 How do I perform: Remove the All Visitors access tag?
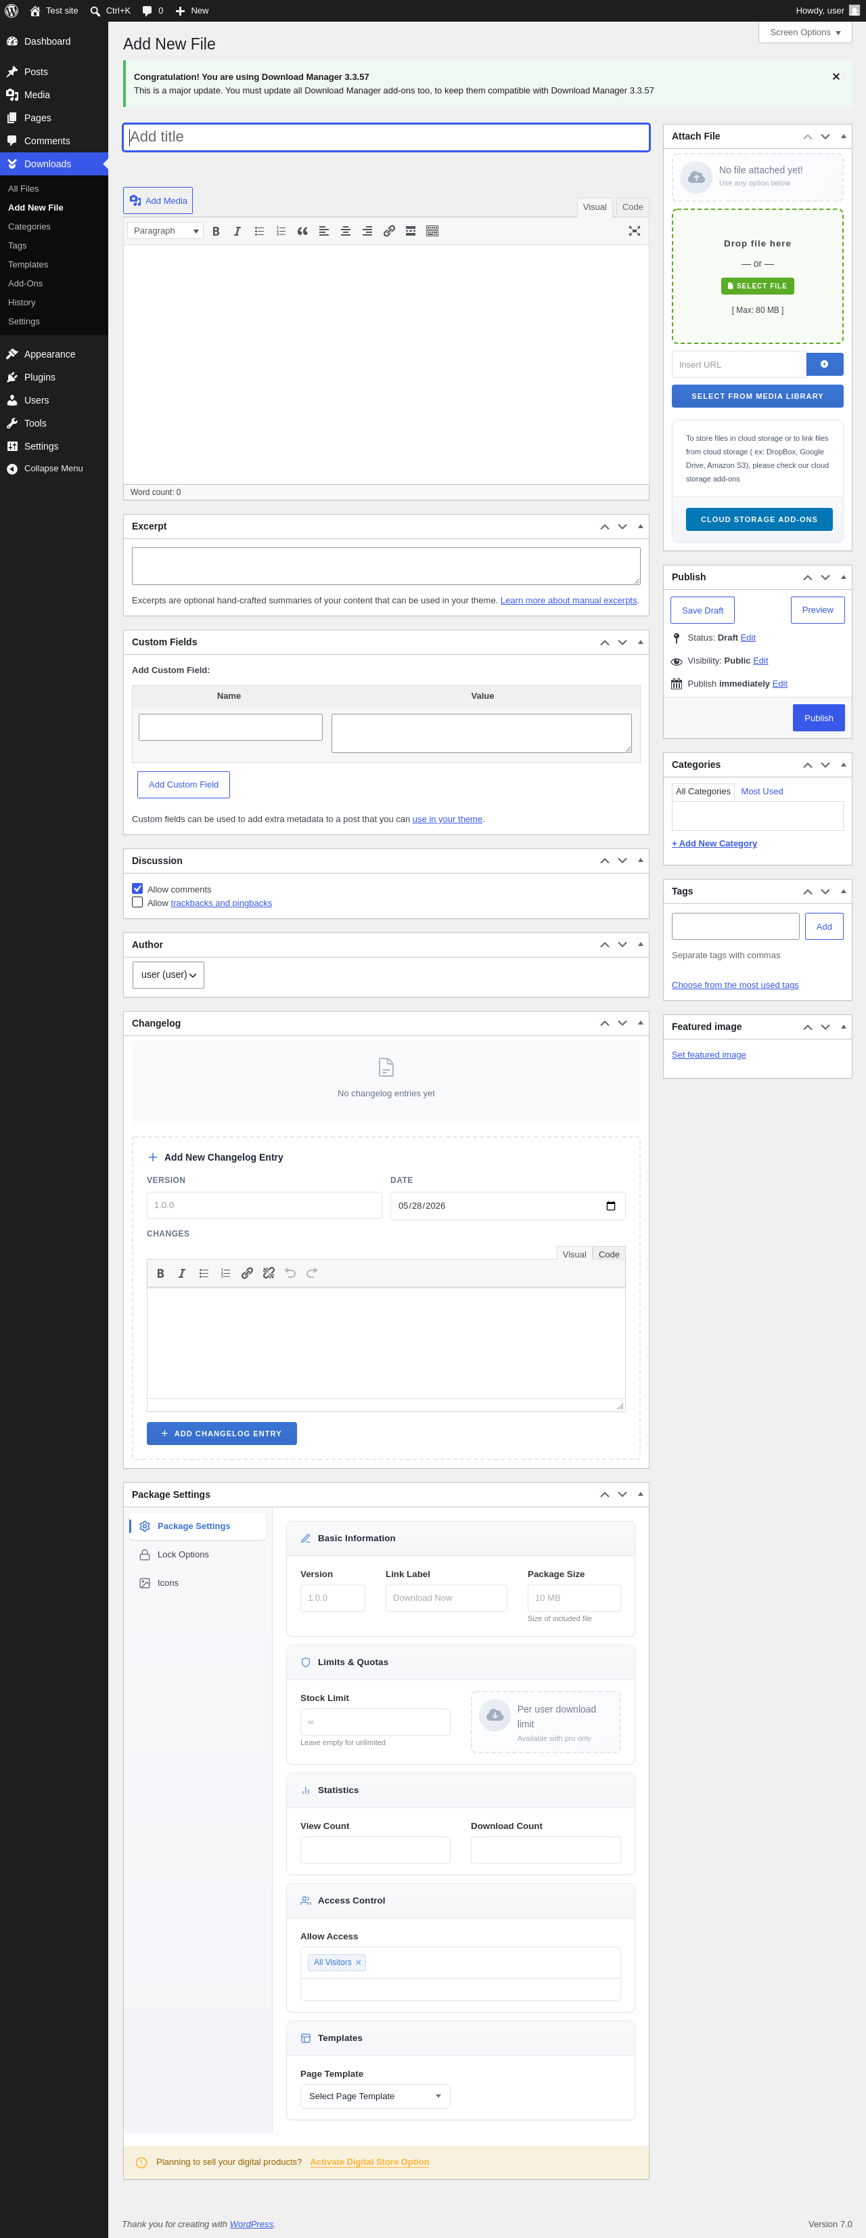[359, 1962]
